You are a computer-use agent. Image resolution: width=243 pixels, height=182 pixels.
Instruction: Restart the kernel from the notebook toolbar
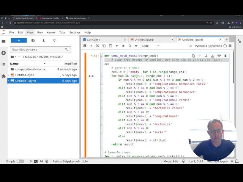click(129, 46)
